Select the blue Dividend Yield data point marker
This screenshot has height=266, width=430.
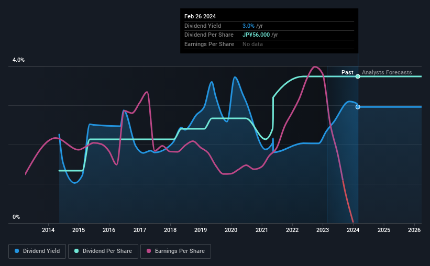[x=358, y=107]
